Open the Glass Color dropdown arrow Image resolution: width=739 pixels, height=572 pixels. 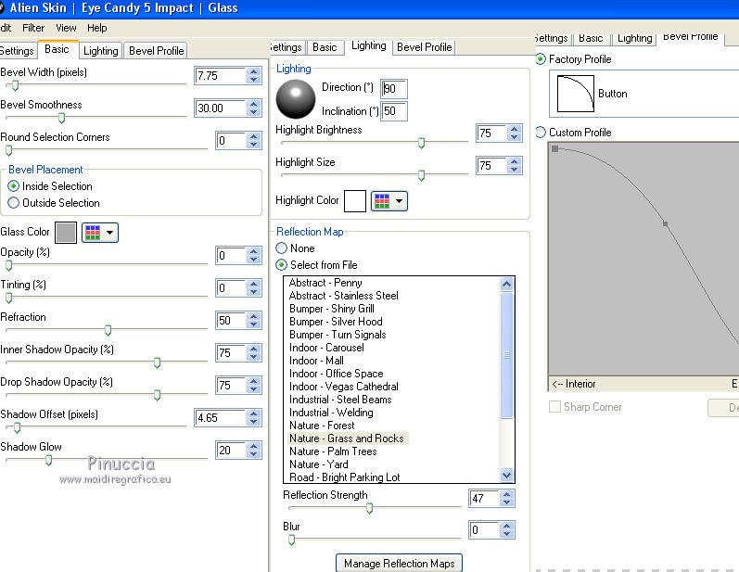(110, 233)
